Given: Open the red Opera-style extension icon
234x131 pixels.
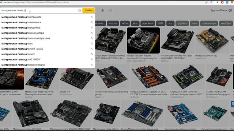Looking at the screenshot, I should [222, 3].
